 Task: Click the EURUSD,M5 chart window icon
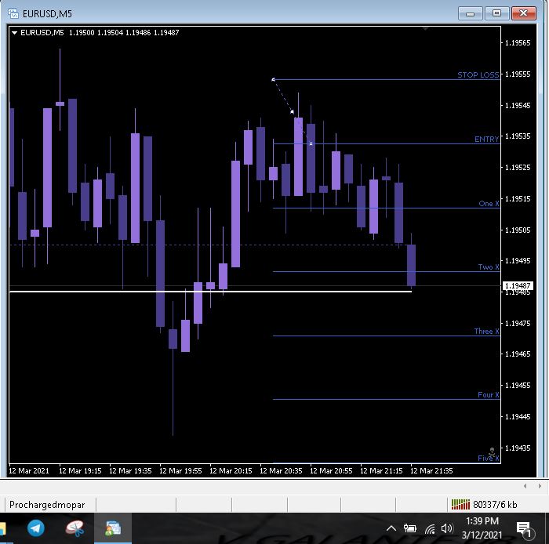[13, 13]
